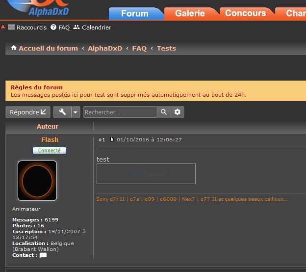Open the Tests breadcrumb link

point(166,48)
